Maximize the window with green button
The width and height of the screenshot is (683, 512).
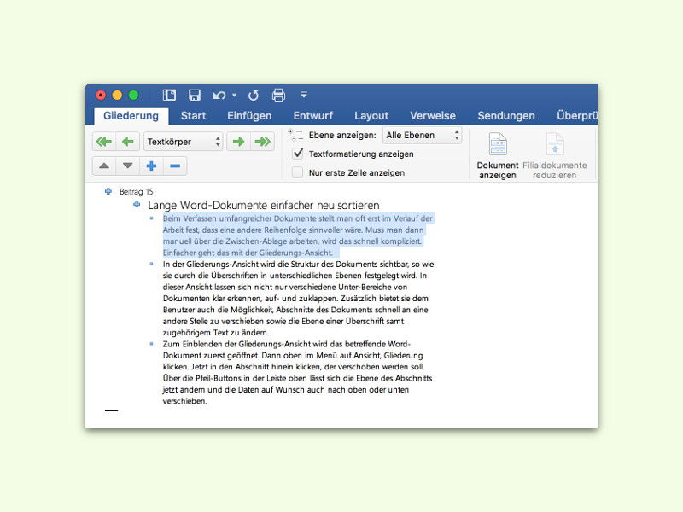pyautogui.click(x=134, y=95)
